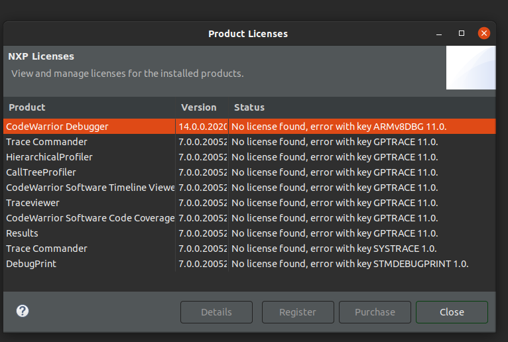The height and width of the screenshot is (342, 508).
Task: Sort by the Version column header
Action: click(199, 107)
